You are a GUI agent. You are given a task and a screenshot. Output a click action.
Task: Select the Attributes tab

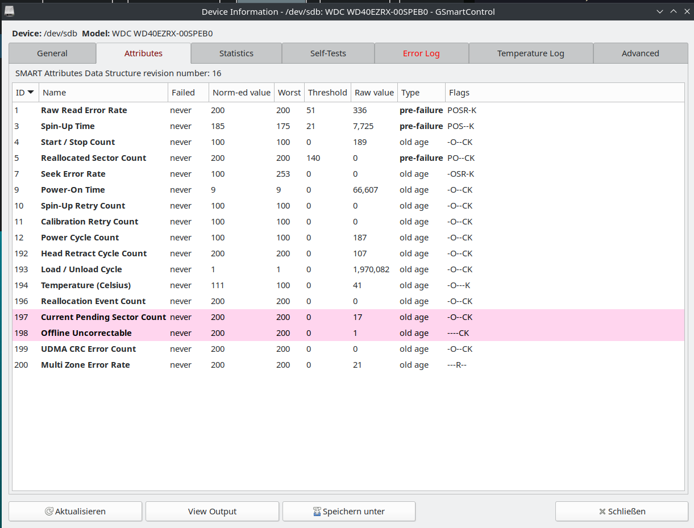point(143,53)
